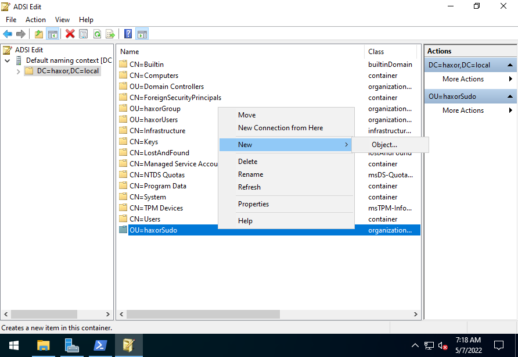The height and width of the screenshot is (357, 518).
Task: Click the red X Delete toolbar icon
Action: pos(70,34)
